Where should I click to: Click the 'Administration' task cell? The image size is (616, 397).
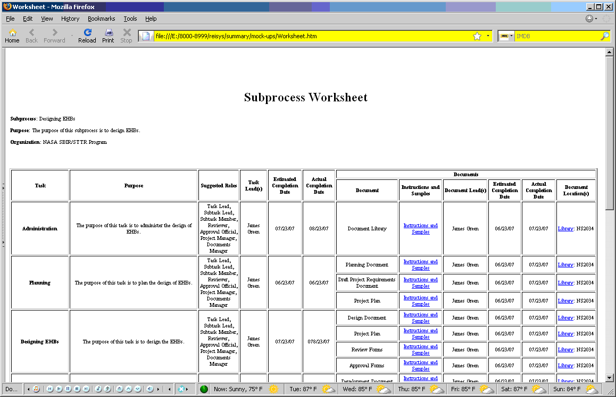pos(40,228)
